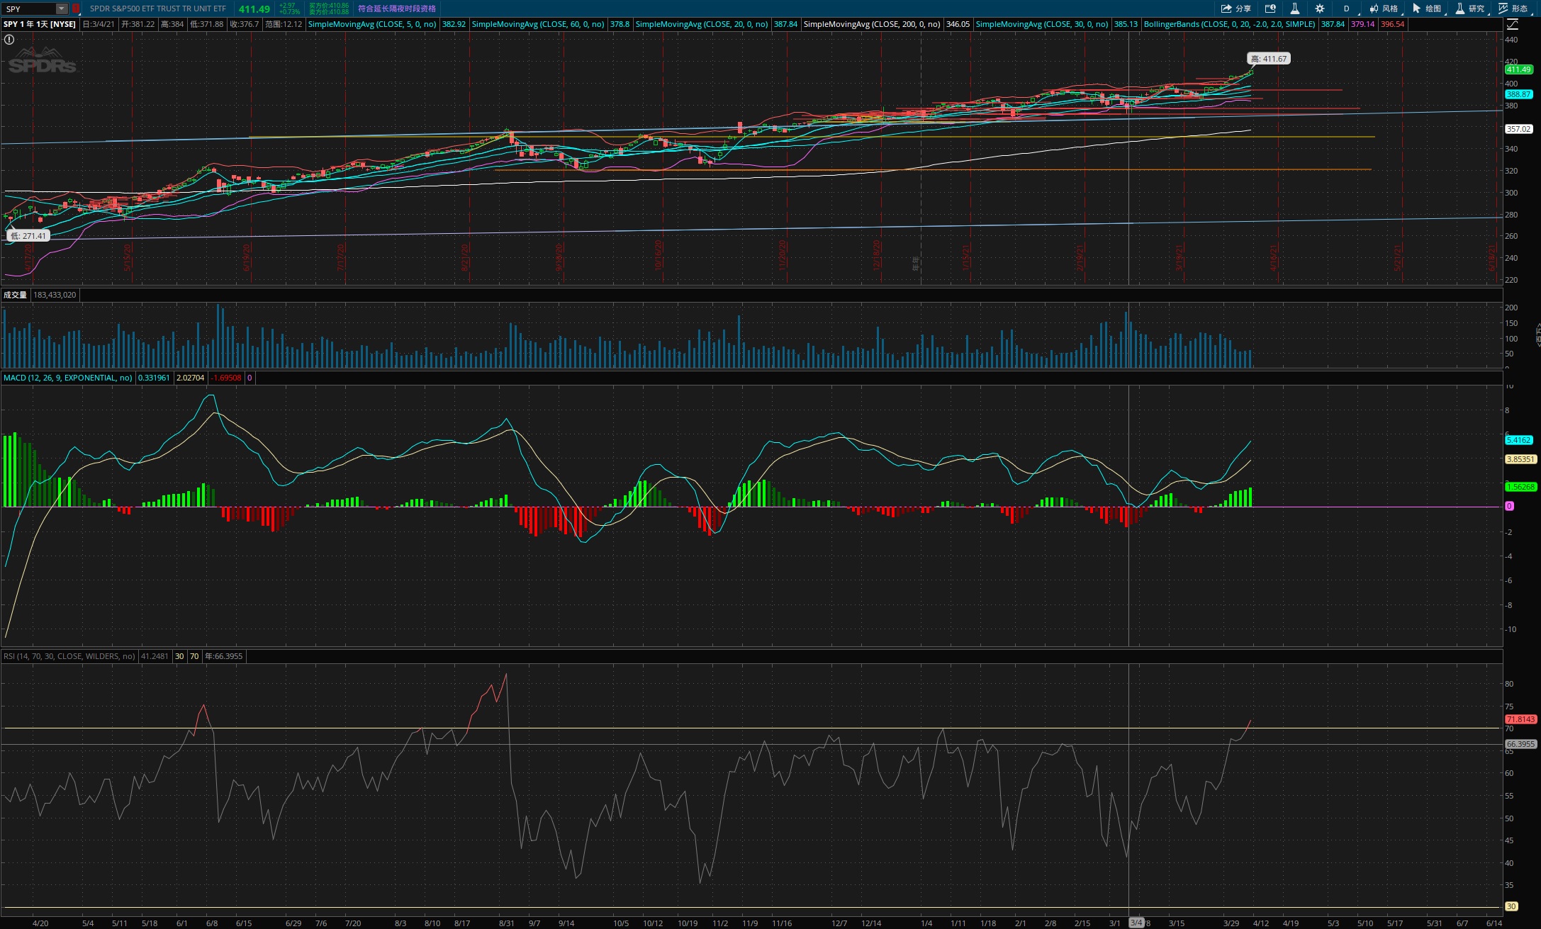Click the 范围:12.12 range value
Viewport: 1541px width, 929px height.
[x=284, y=24]
